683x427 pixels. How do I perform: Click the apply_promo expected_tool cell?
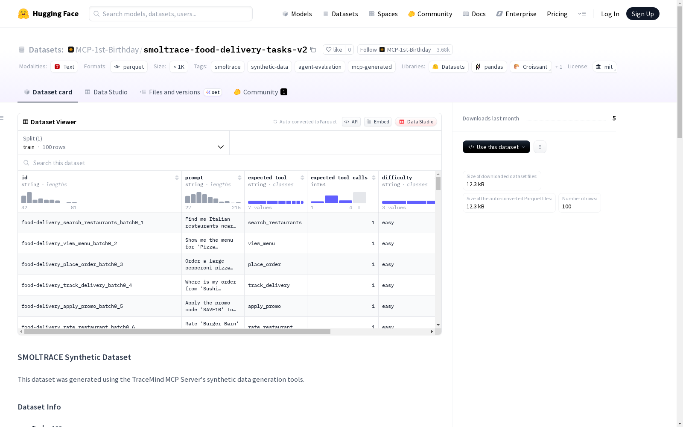point(276,306)
